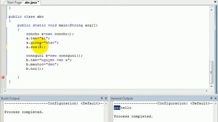This screenshot has height=122, width=218.
Task: Close the General Output panel
Action: (x=216, y=98)
